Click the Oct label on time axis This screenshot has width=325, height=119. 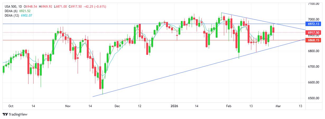11,106
